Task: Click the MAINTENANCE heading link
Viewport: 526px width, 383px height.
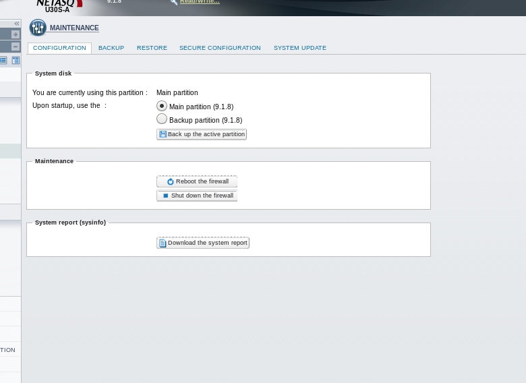Action: click(74, 28)
